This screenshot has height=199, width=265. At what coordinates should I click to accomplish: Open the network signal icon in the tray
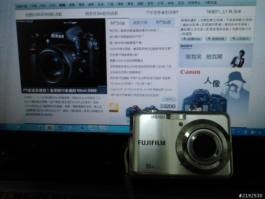pyautogui.click(x=260, y=133)
